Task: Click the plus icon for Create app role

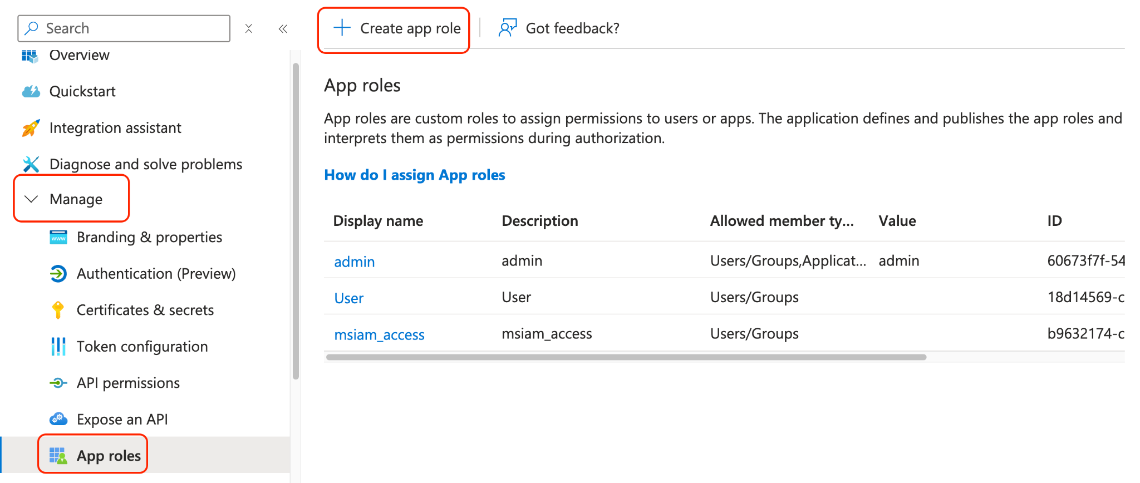Action: click(342, 28)
